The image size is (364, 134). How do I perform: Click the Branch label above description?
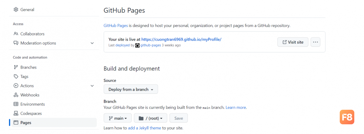pos(110,101)
